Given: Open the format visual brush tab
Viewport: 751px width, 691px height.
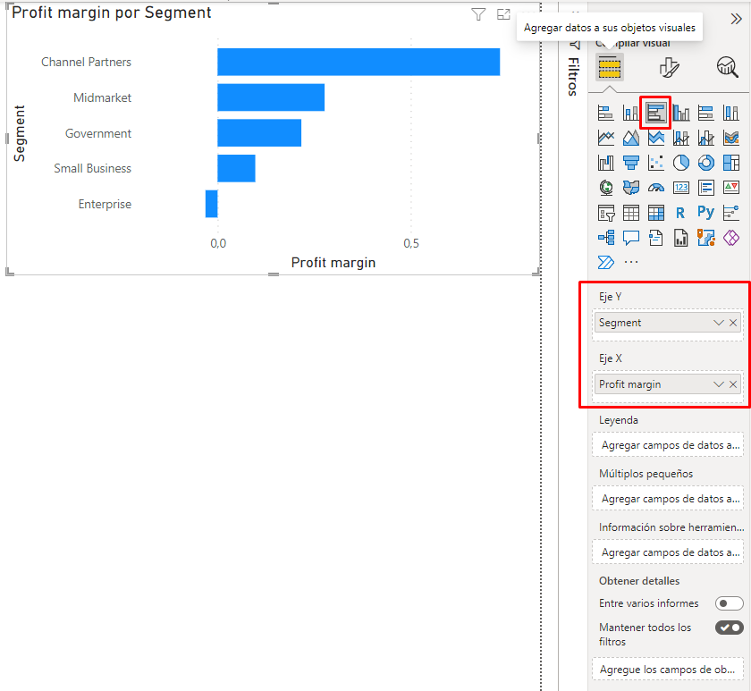Looking at the screenshot, I should (x=669, y=67).
